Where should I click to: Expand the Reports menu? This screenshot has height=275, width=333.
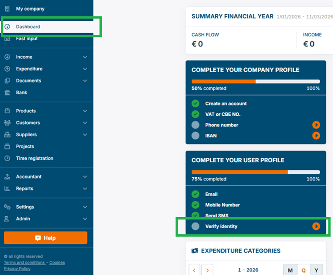click(85, 188)
